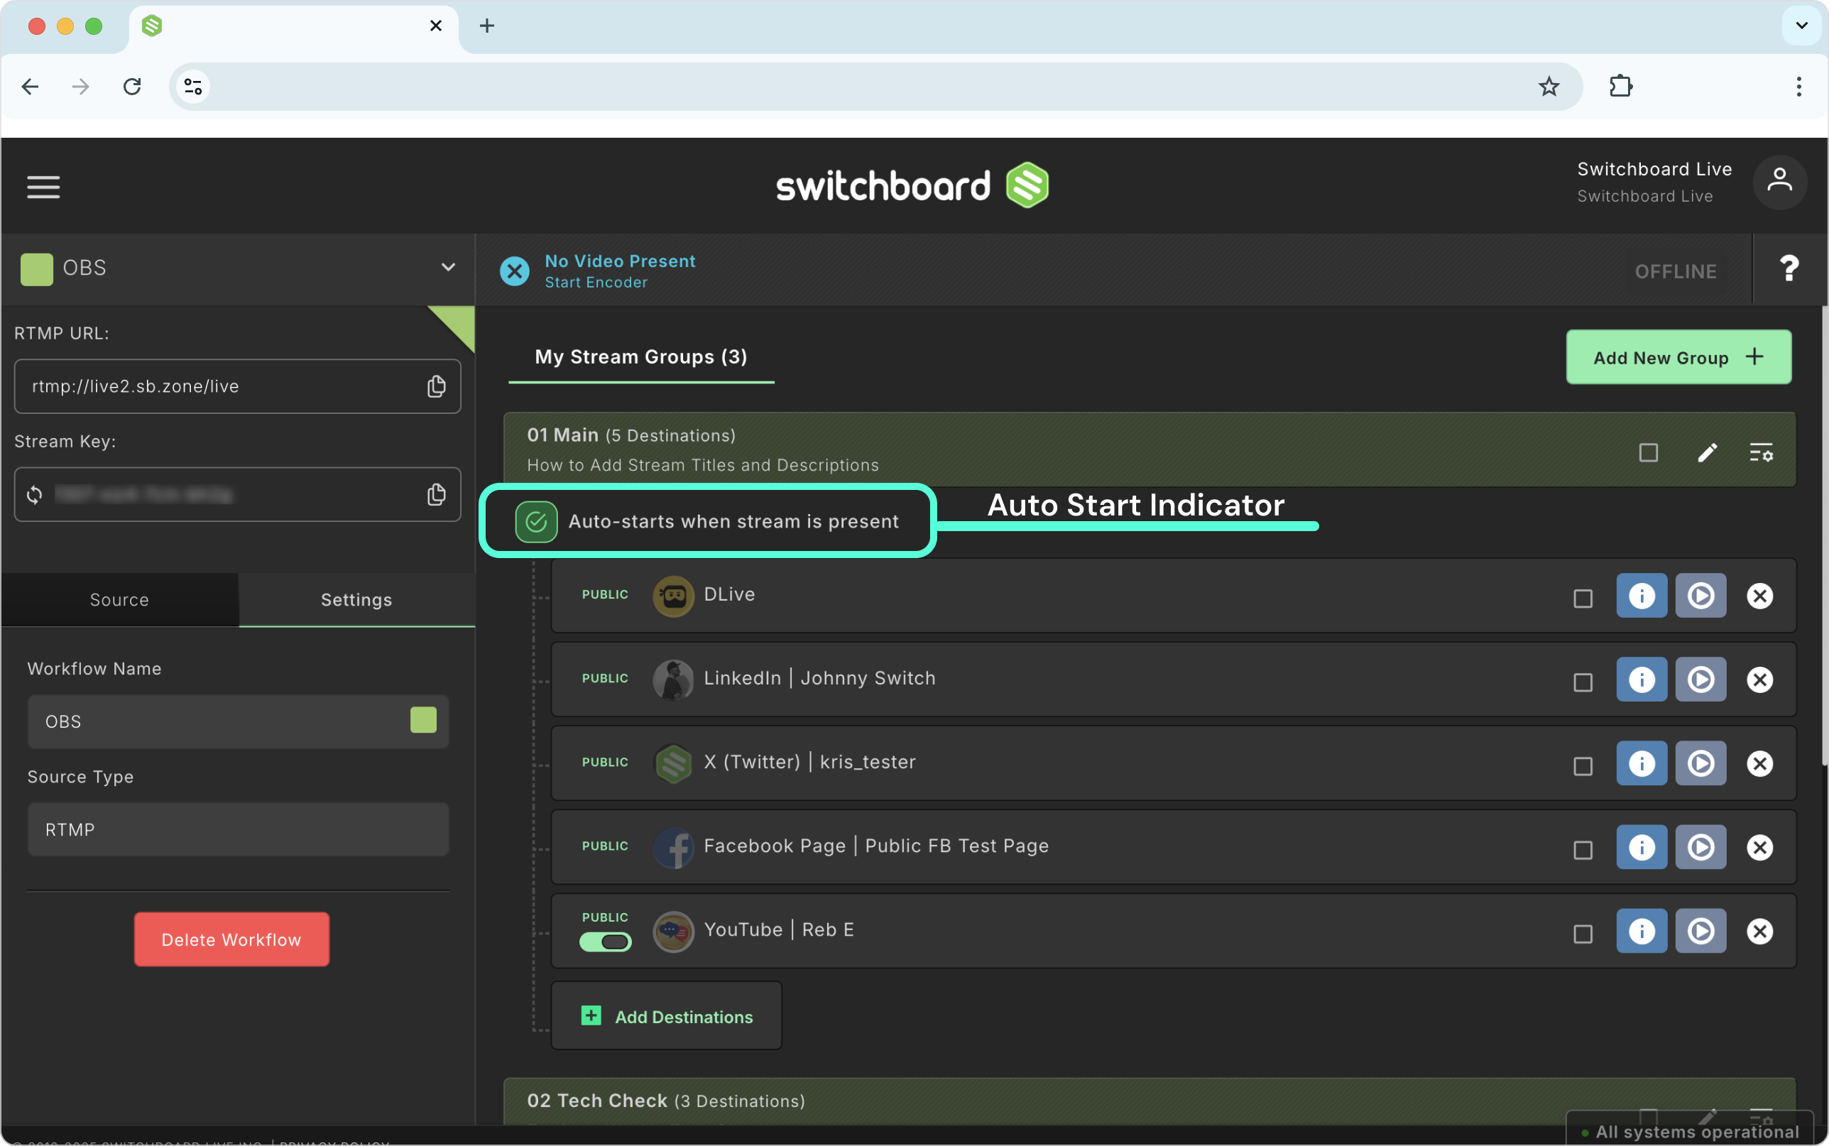
Task: Expand the OBS workflow selector dropdown
Action: point(449,268)
